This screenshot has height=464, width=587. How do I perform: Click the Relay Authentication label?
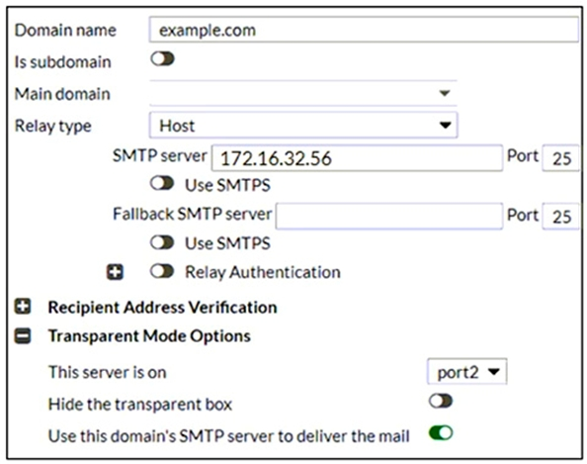(x=263, y=272)
